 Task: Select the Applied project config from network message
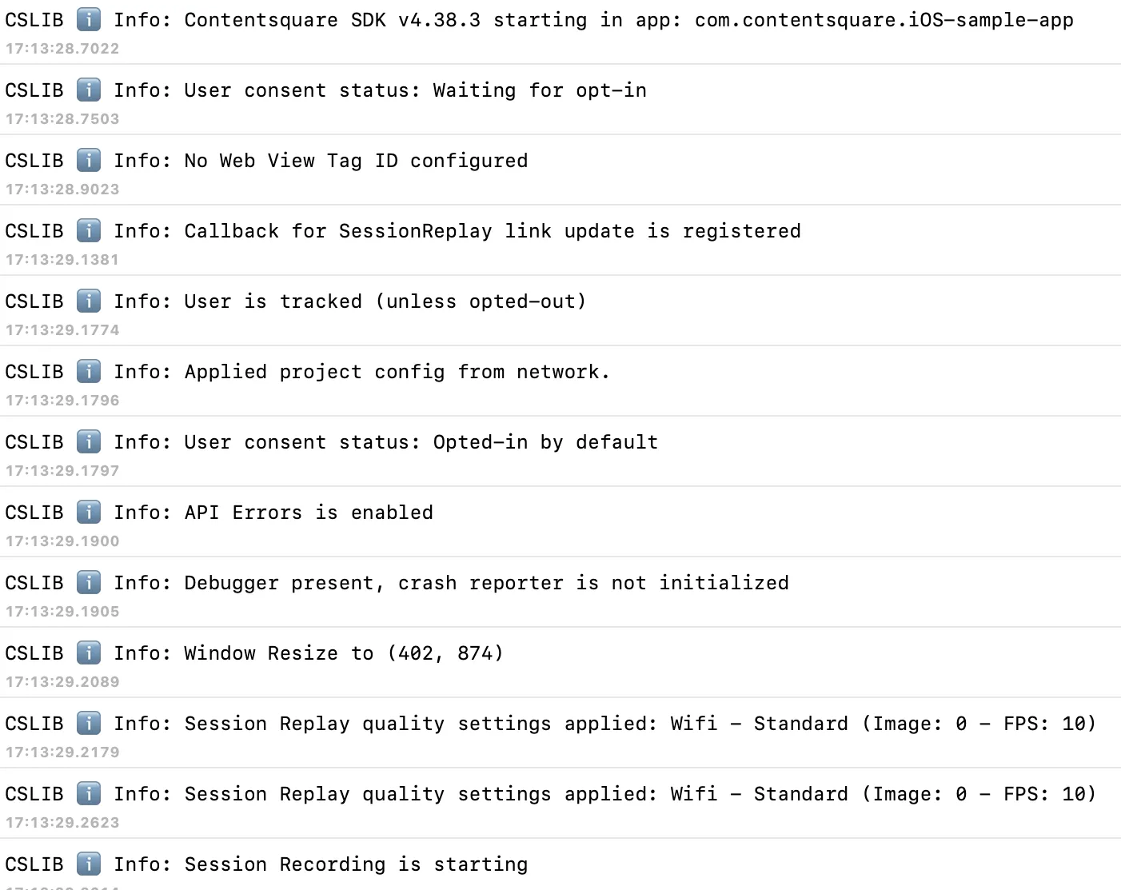pos(397,372)
